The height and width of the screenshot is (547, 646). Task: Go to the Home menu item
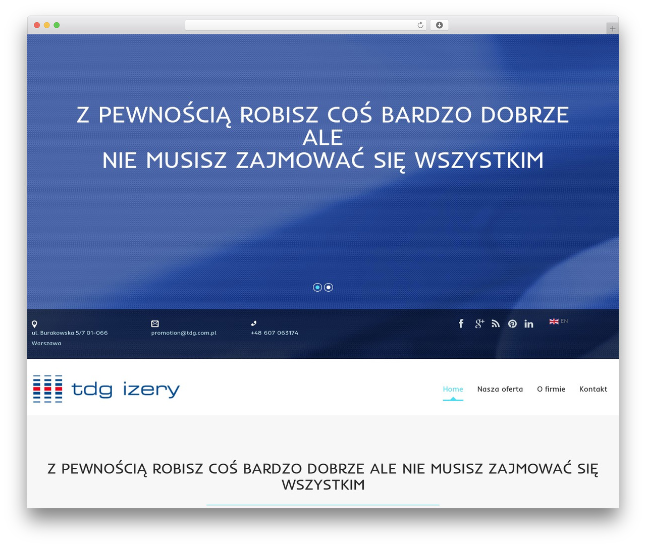pos(453,389)
